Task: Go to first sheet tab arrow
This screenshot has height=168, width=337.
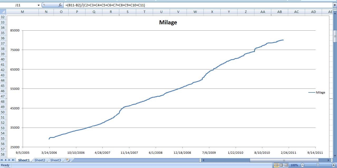Action: coord(2,160)
